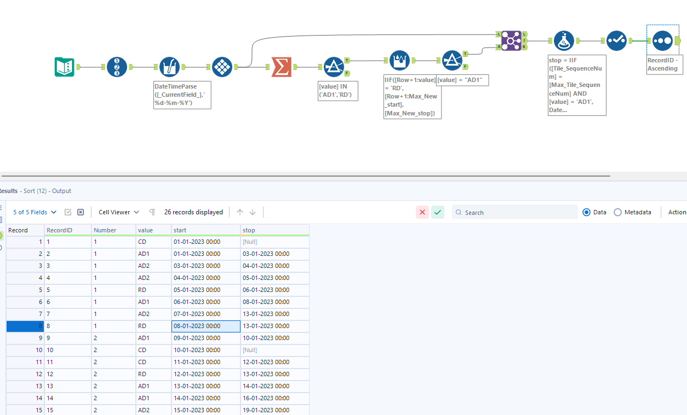Open the 5 of 5 Fields dropdown
687x415 pixels.
pos(34,212)
